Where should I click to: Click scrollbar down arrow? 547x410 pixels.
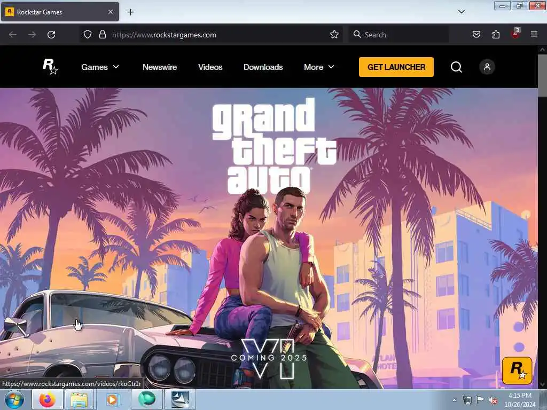[x=542, y=384]
